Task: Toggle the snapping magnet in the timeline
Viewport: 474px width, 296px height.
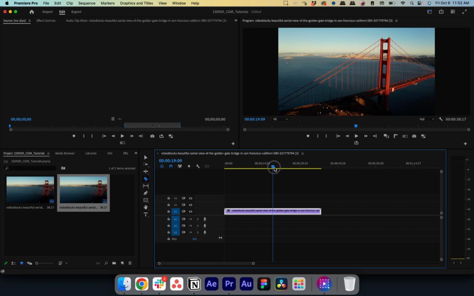Action: tap(171, 166)
